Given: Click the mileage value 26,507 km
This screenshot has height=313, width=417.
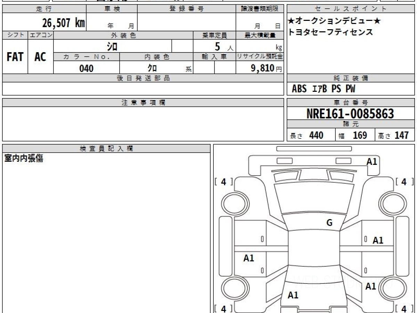Looking at the screenshot, I should click(64, 23).
